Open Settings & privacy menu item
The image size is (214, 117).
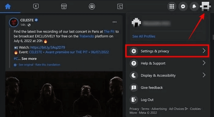tap(167, 51)
